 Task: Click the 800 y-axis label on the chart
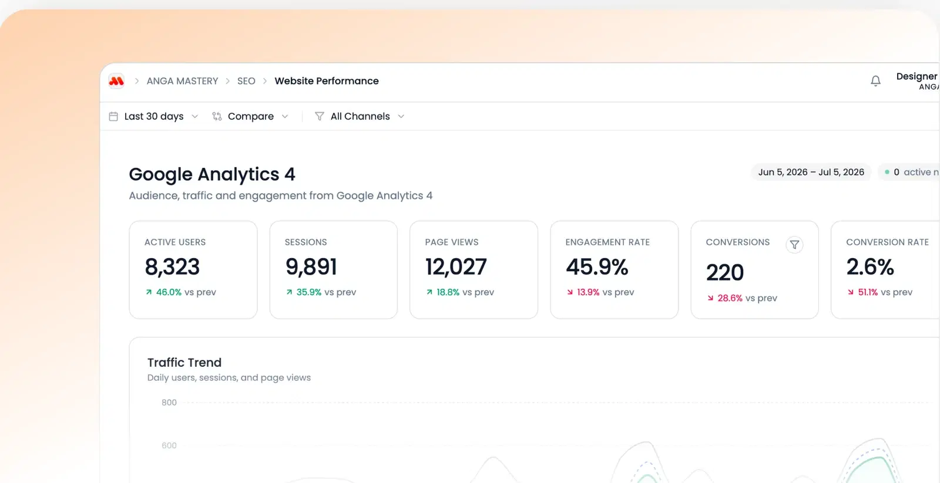click(x=169, y=403)
